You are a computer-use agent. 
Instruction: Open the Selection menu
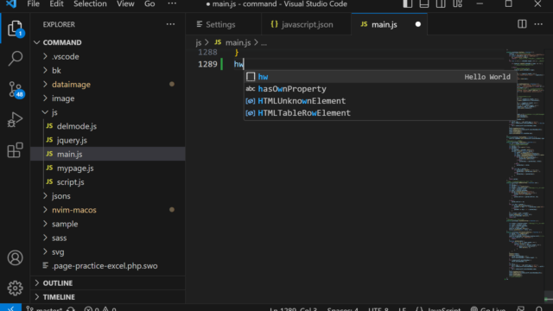coord(90,3)
